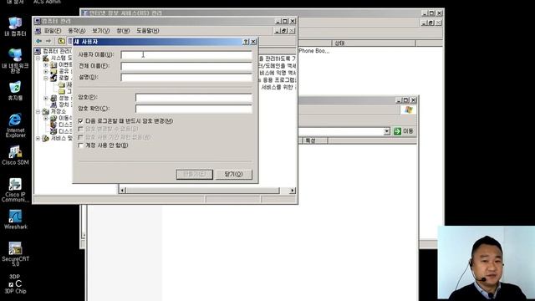
Task: Open the 파일(F) menu
Action: [53, 31]
